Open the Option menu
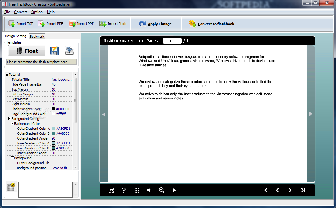The image size is (336, 208). 37,12
